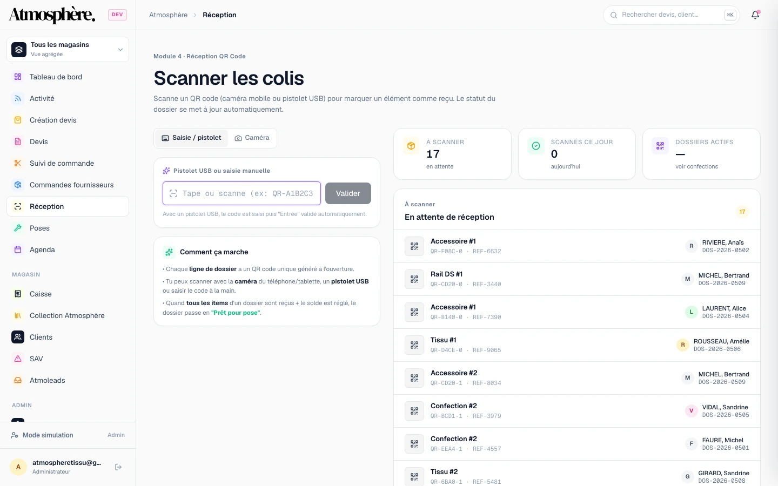The width and height of the screenshot is (778, 486).
Task: Select Confection #2 row for VIDAL, Sandrine
Action: tap(577, 411)
